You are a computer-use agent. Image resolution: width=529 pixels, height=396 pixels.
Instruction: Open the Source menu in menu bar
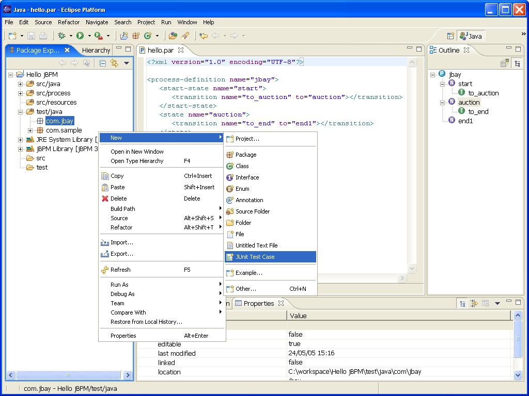pyautogui.click(x=43, y=22)
